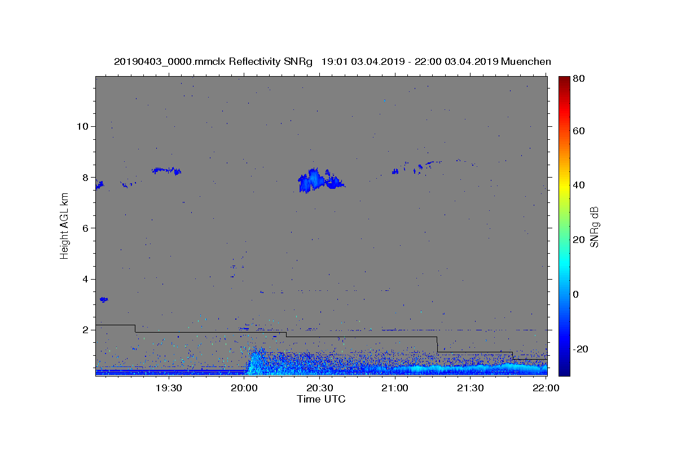Click the 20:30 time tick label
The width and height of the screenshot is (677, 451).
tap(319, 388)
